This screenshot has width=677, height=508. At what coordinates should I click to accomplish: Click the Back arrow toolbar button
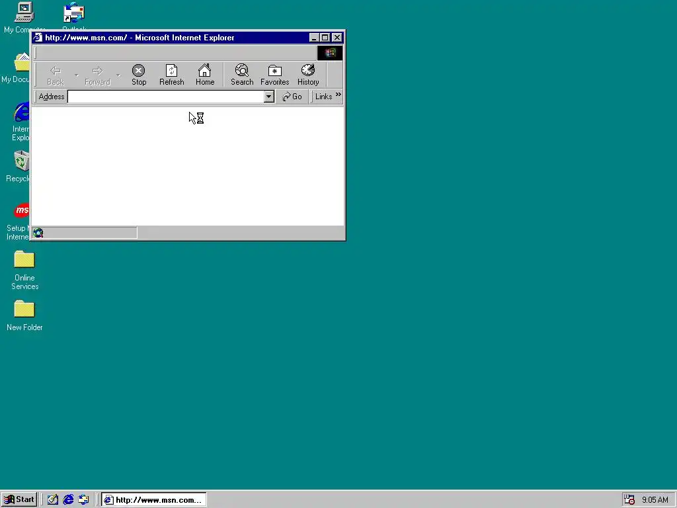pyautogui.click(x=56, y=75)
